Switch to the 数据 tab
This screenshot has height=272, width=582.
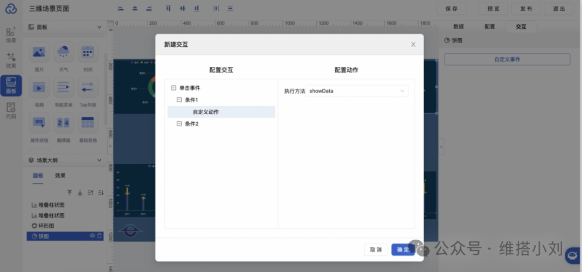459,27
